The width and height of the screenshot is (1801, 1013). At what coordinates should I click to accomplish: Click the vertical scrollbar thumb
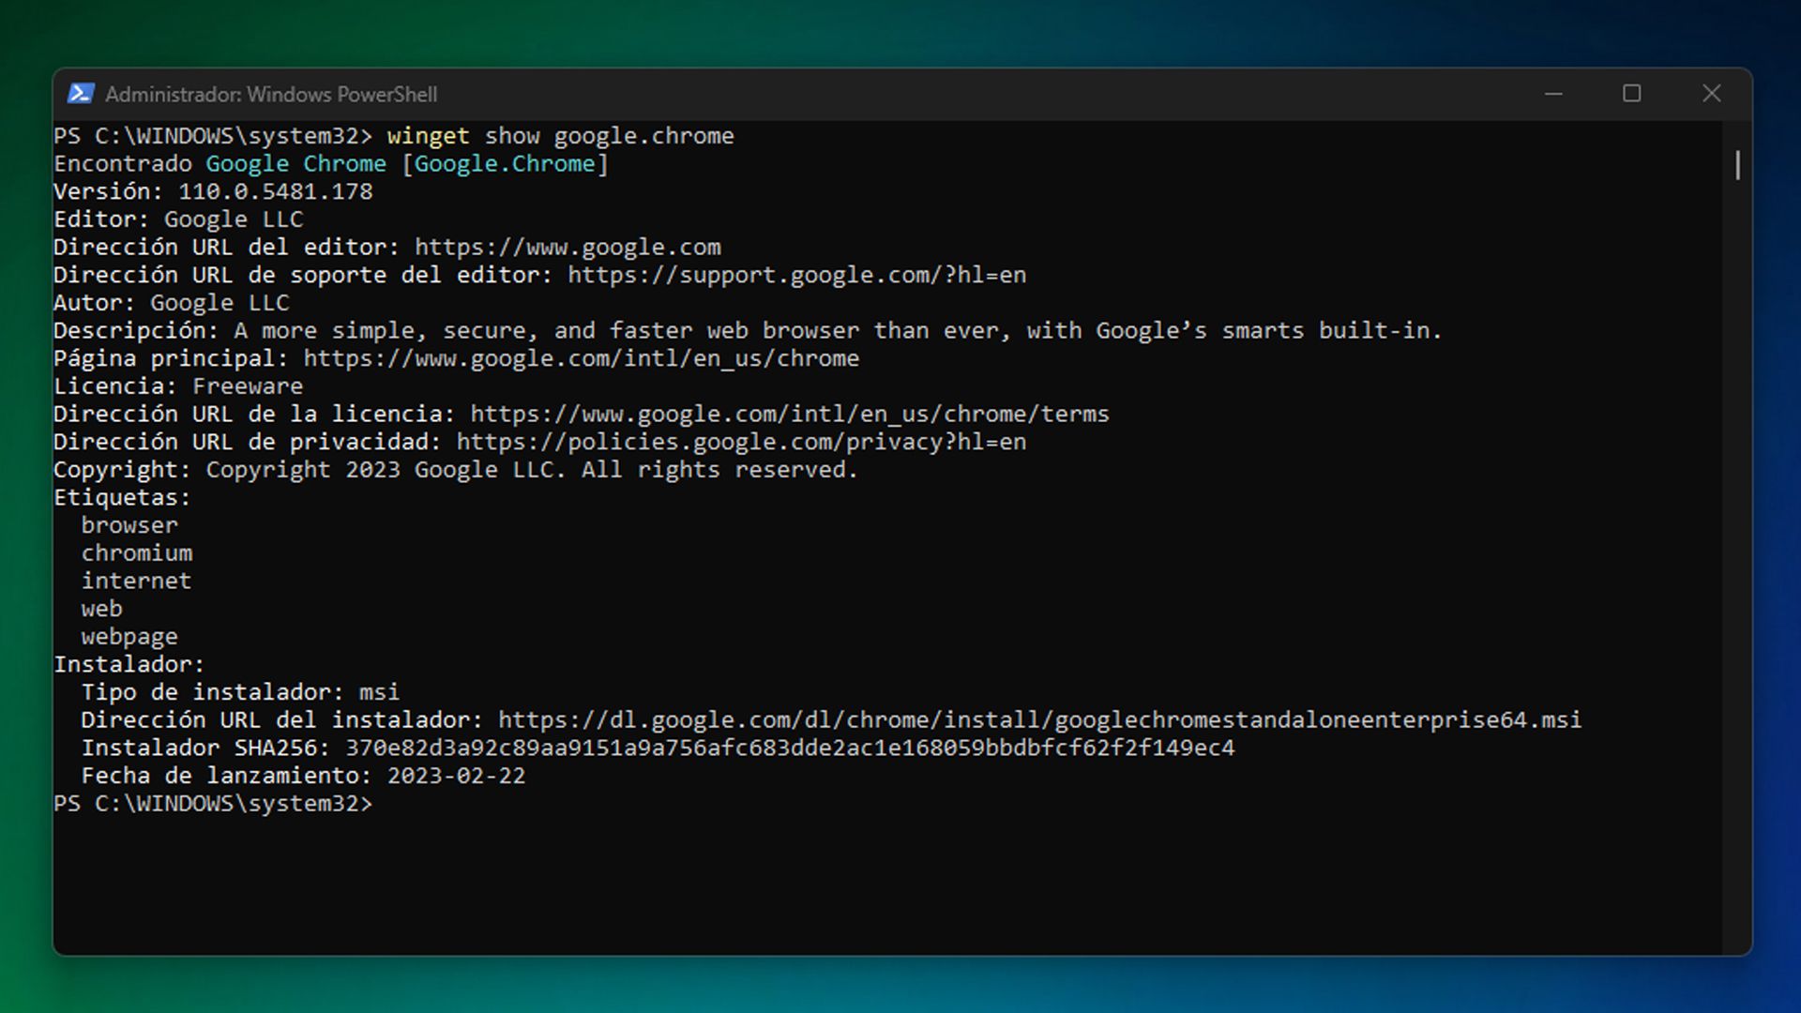[1737, 165]
